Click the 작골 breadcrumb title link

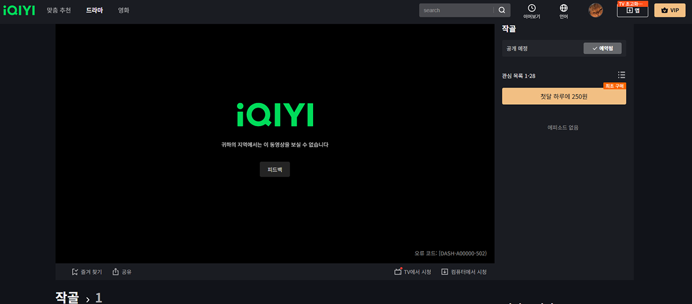[67, 297]
